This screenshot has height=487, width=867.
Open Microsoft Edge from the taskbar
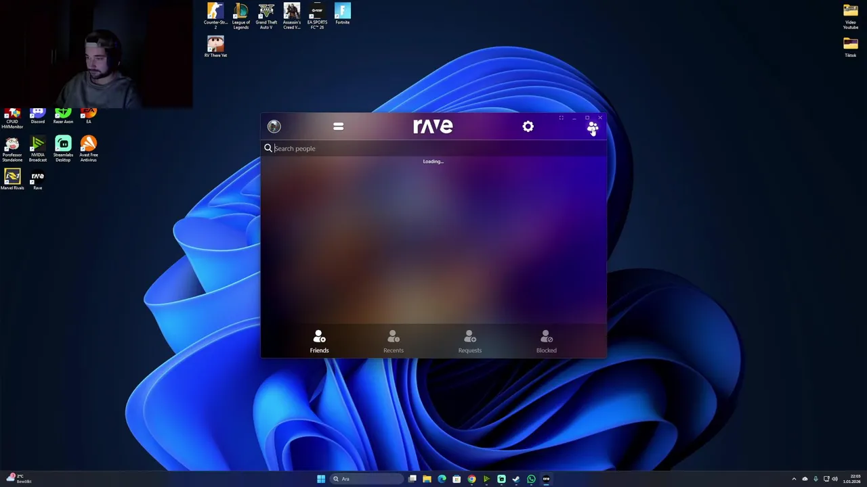click(442, 479)
